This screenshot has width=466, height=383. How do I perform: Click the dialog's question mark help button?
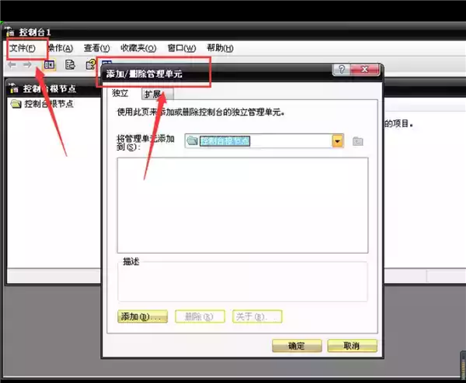pos(341,70)
